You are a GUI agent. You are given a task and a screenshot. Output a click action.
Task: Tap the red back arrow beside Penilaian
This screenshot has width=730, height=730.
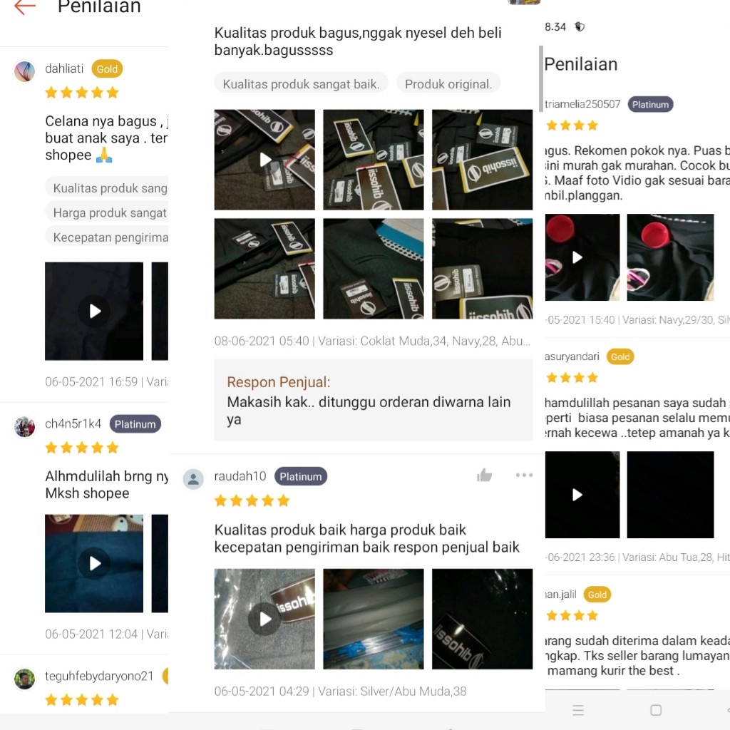(x=25, y=7)
